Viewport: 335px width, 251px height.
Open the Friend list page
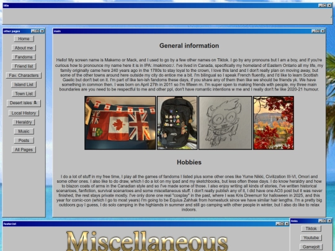(x=24, y=66)
